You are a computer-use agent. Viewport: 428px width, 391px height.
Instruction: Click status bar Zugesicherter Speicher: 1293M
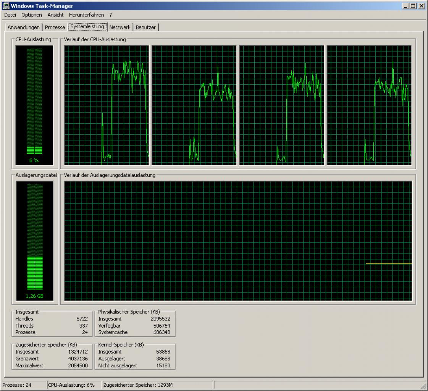click(158, 385)
